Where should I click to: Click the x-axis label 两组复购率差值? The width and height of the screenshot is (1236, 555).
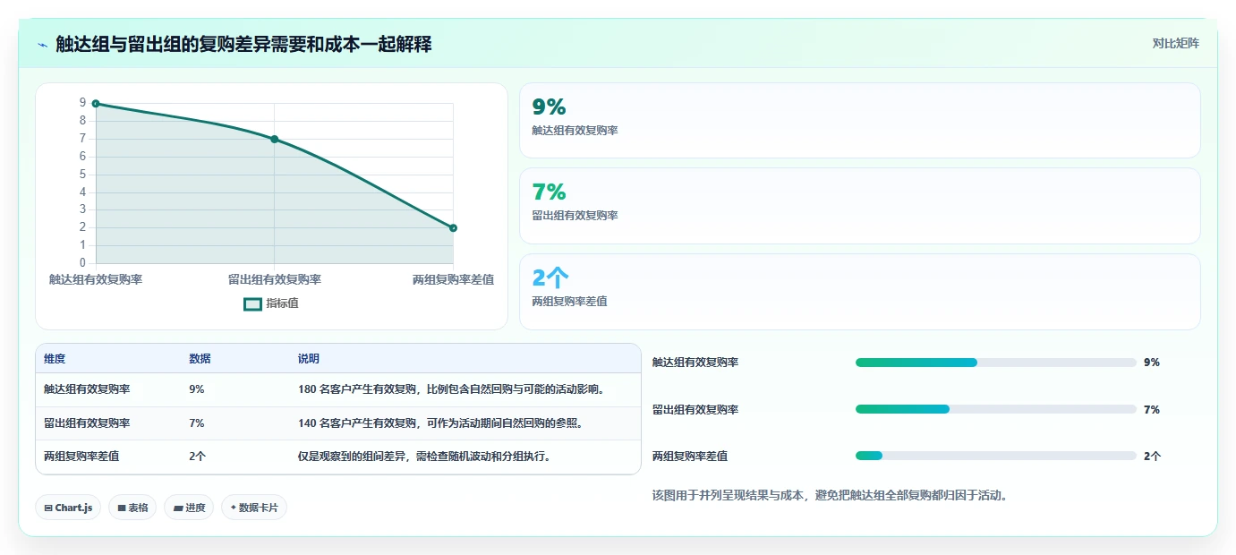(453, 279)
